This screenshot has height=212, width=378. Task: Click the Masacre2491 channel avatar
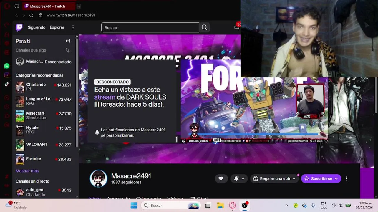[x=98, y=178]
